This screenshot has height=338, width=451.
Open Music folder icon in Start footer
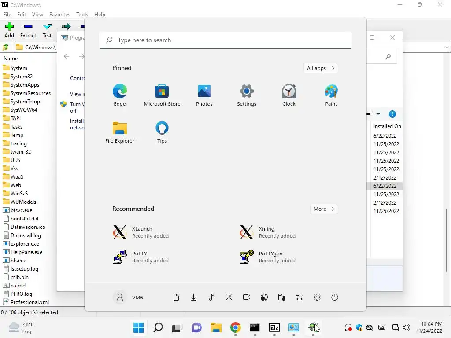pyautogui.click(x=211, y=297)
